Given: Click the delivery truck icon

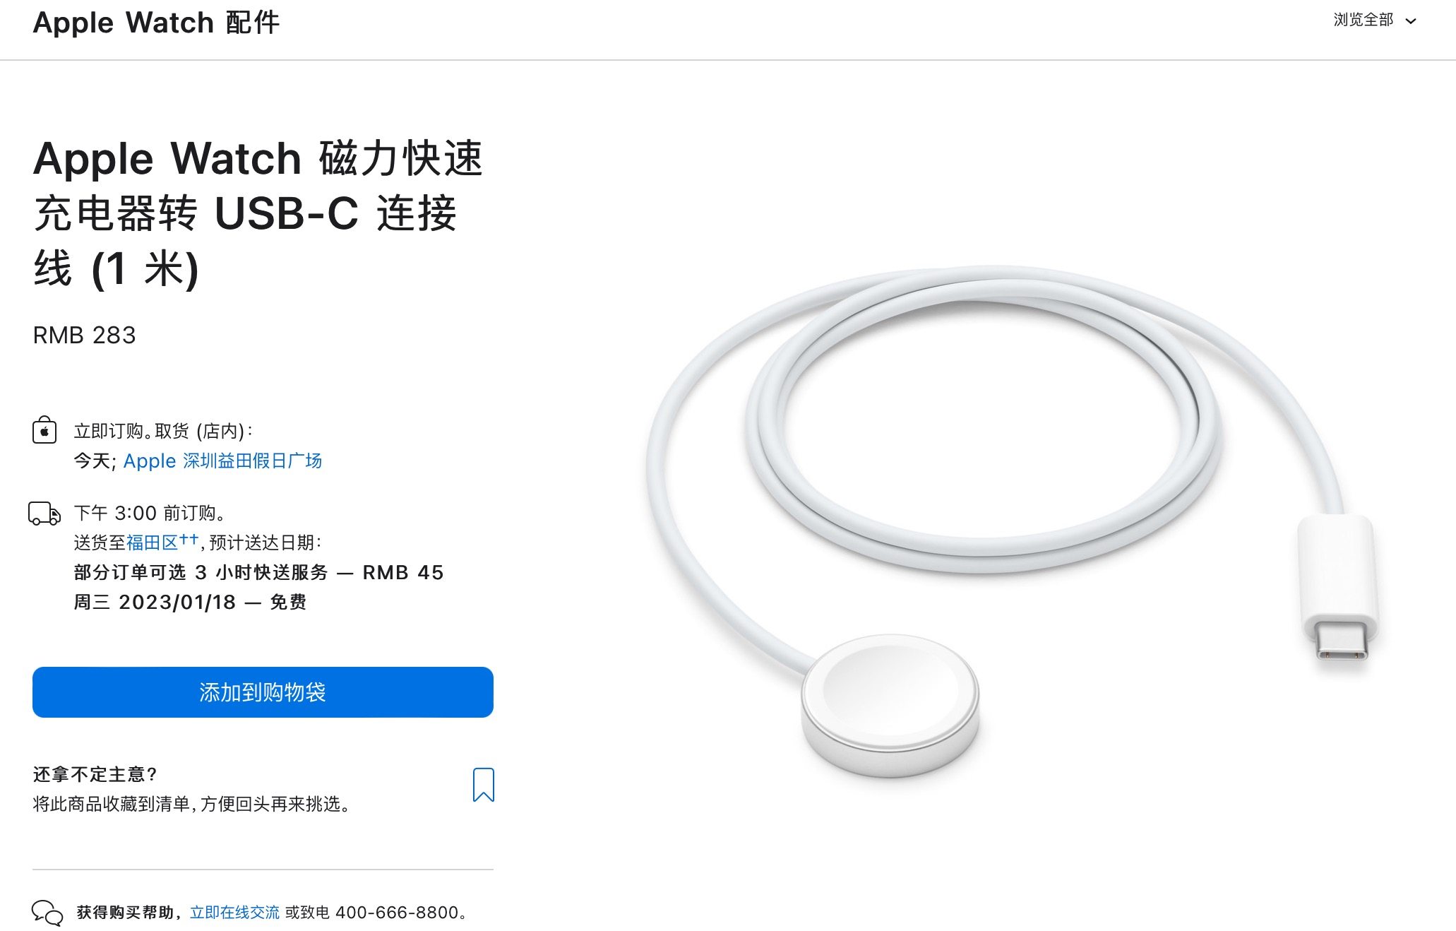Looking at the screenshot, I should tap(44, 514).
